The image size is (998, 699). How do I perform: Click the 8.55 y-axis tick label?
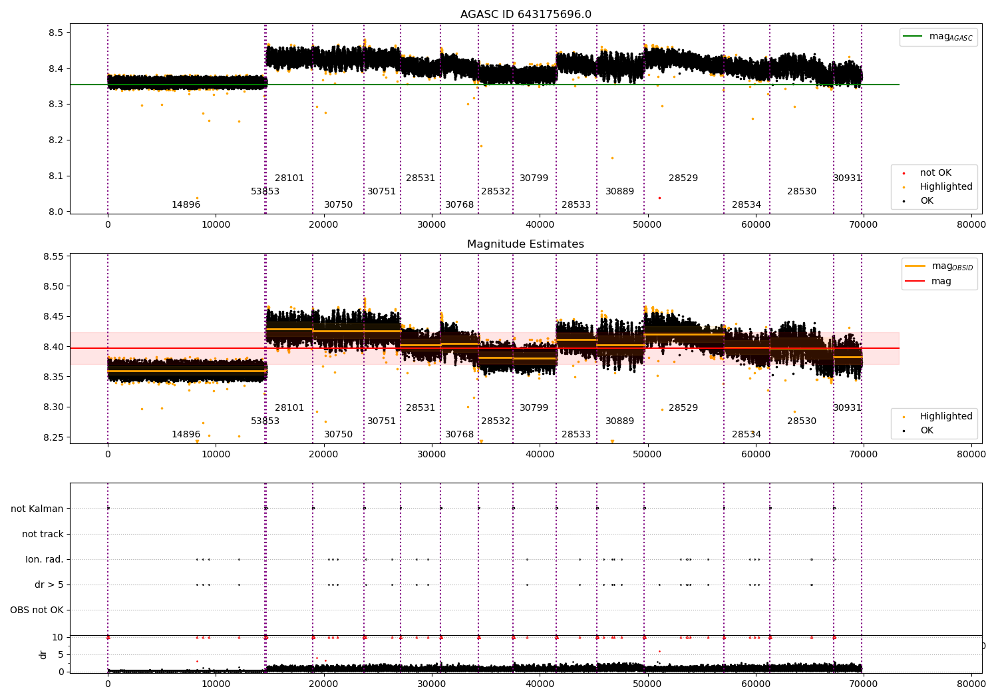55,256
